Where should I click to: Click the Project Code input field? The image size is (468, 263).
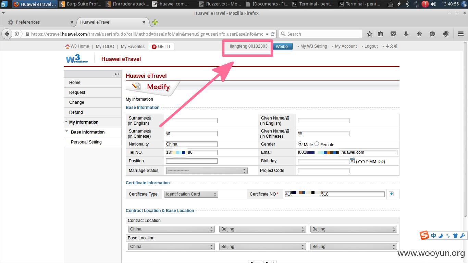coord(323,171)
